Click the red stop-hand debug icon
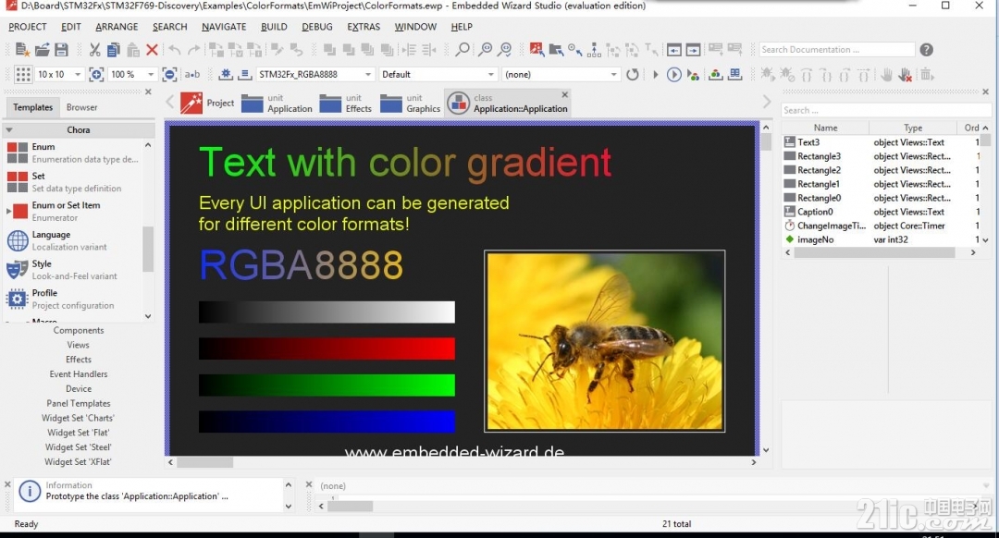 coord(905,75)
